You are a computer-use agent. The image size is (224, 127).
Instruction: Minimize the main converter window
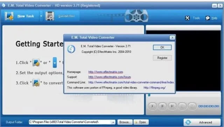point(214,6)
